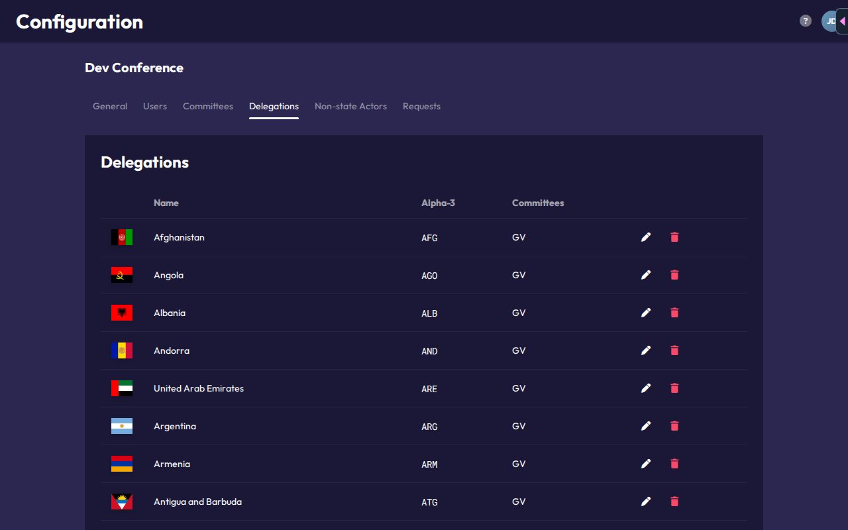Click the Committees column header
The image size is (848, 530).
(x=538, y=203)
